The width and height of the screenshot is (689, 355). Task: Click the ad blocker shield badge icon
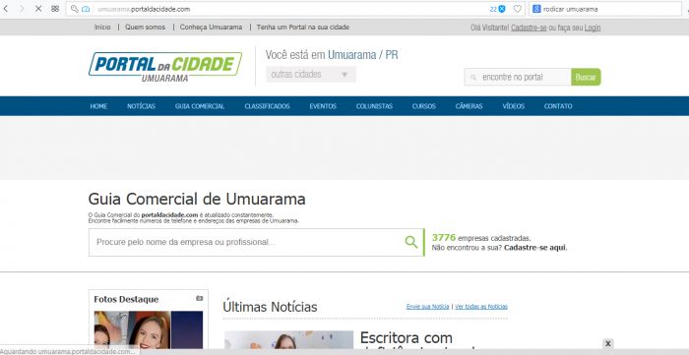[x=502, y=9]
